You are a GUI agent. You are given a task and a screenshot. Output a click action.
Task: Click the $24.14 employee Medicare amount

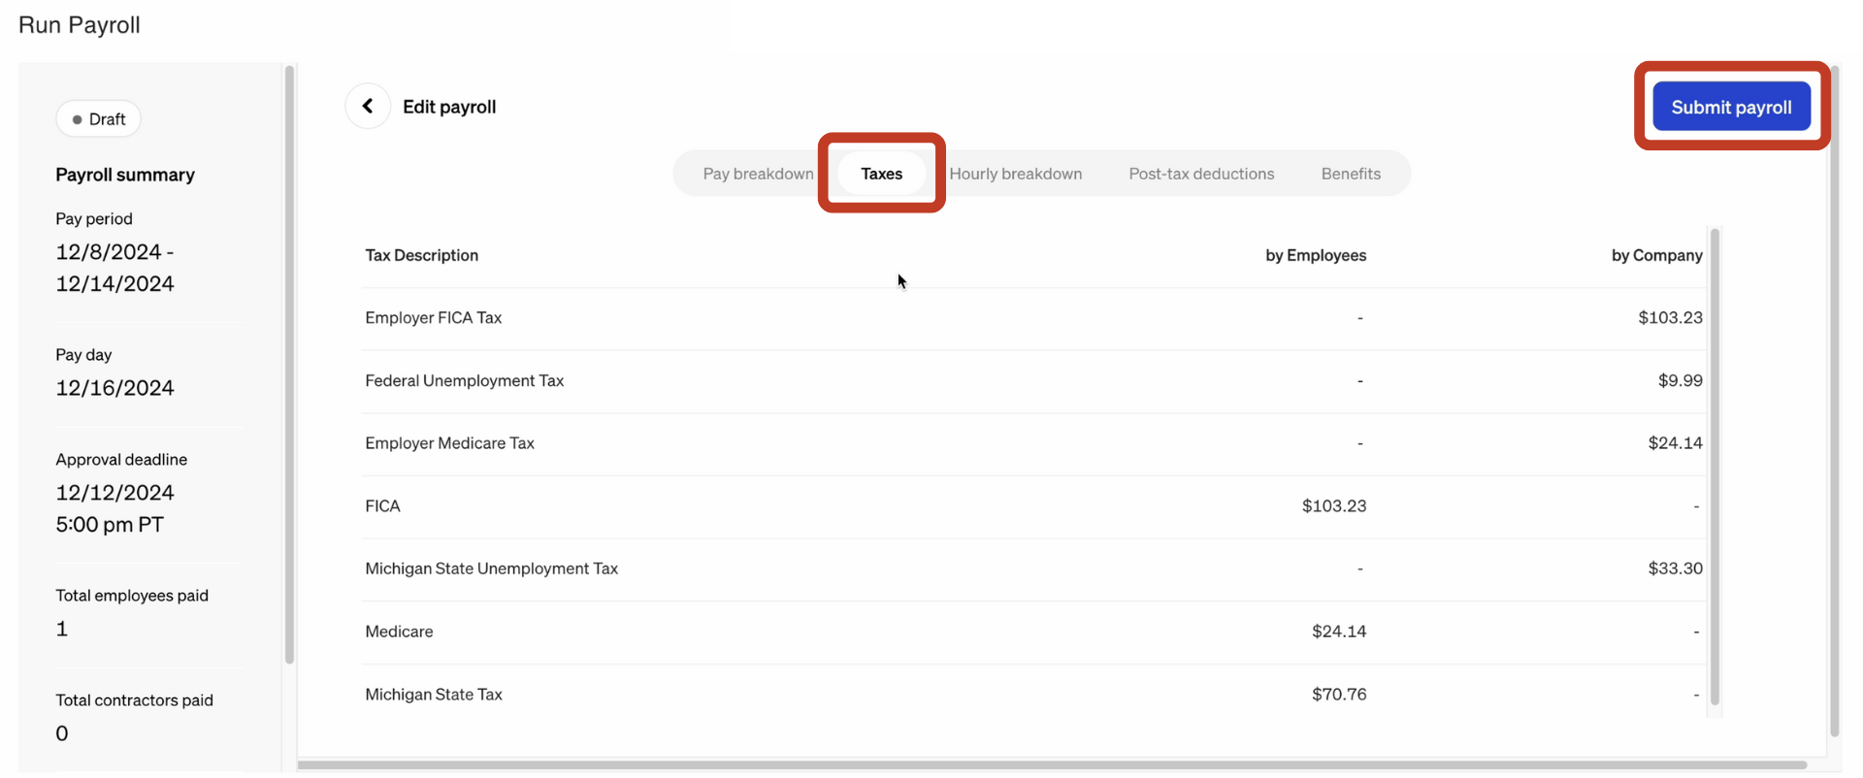point(1339,632)
